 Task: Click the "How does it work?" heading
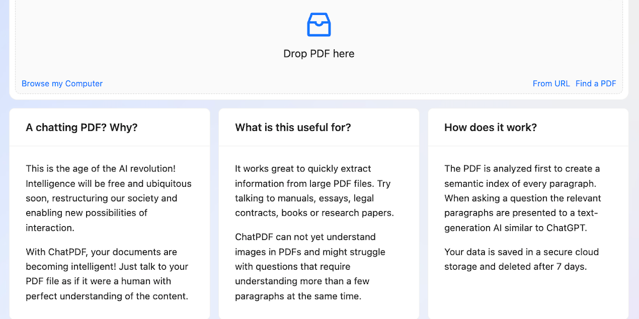(x=490, y=128)
